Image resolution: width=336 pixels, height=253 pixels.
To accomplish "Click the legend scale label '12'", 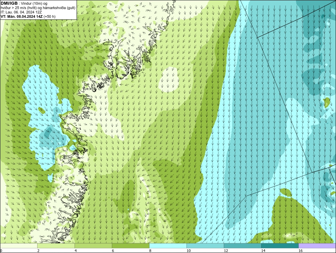I will pyautogui.click(x=226, y=251).
